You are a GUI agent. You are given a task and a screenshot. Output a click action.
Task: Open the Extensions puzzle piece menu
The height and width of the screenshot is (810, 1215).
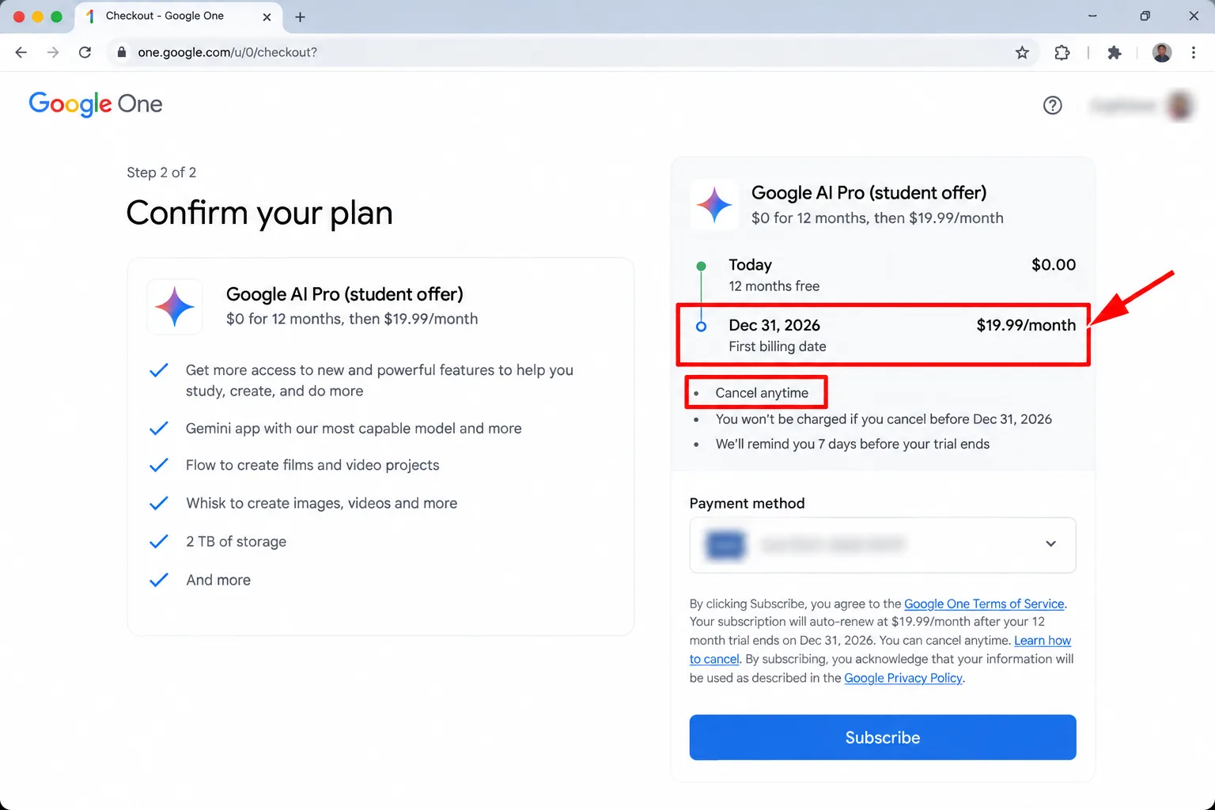(x=1115, y=52)
